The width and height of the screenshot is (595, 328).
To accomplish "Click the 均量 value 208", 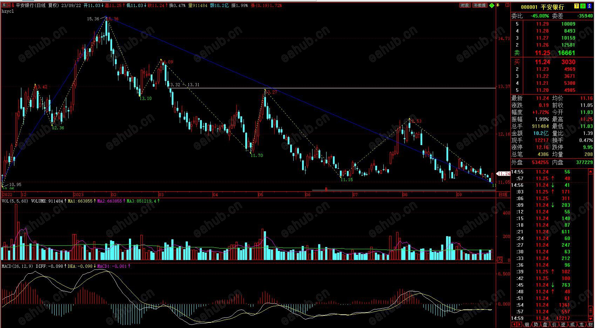I will pos(589,154).
